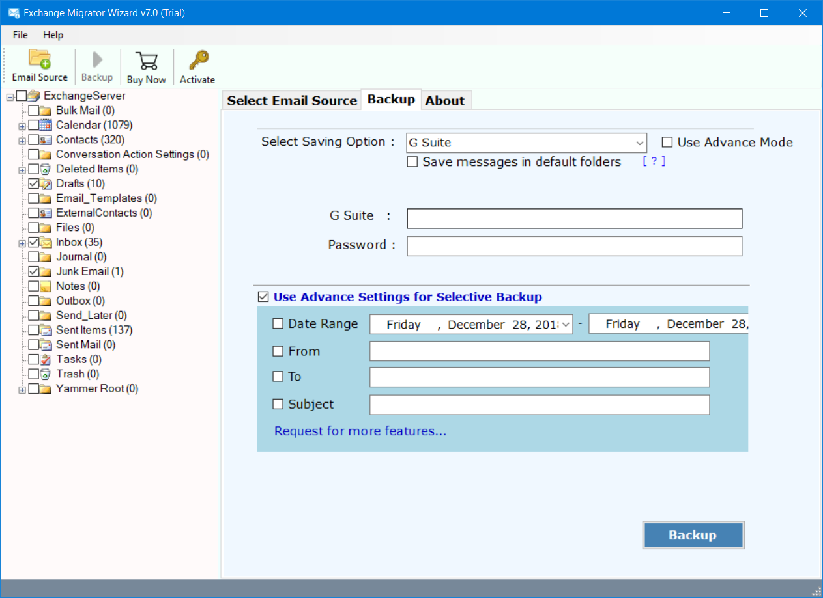Click the Email Source toolbar icon
This screenshot has height=598, width=823.
coord(40,59)
